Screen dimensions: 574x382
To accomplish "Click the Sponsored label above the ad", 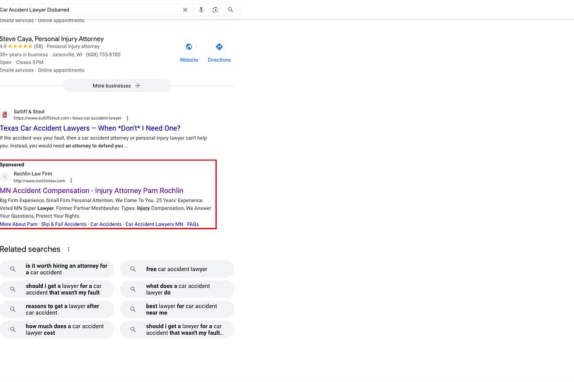I will coord(12,165).
